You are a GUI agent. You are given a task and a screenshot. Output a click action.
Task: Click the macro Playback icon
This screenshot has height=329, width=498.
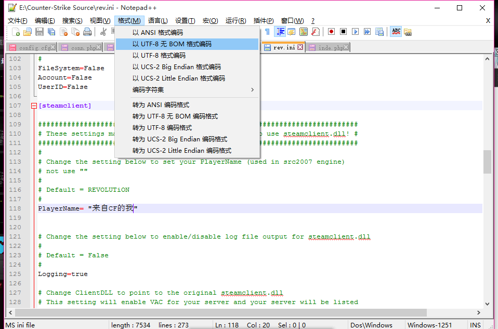[x=356, y=32]
